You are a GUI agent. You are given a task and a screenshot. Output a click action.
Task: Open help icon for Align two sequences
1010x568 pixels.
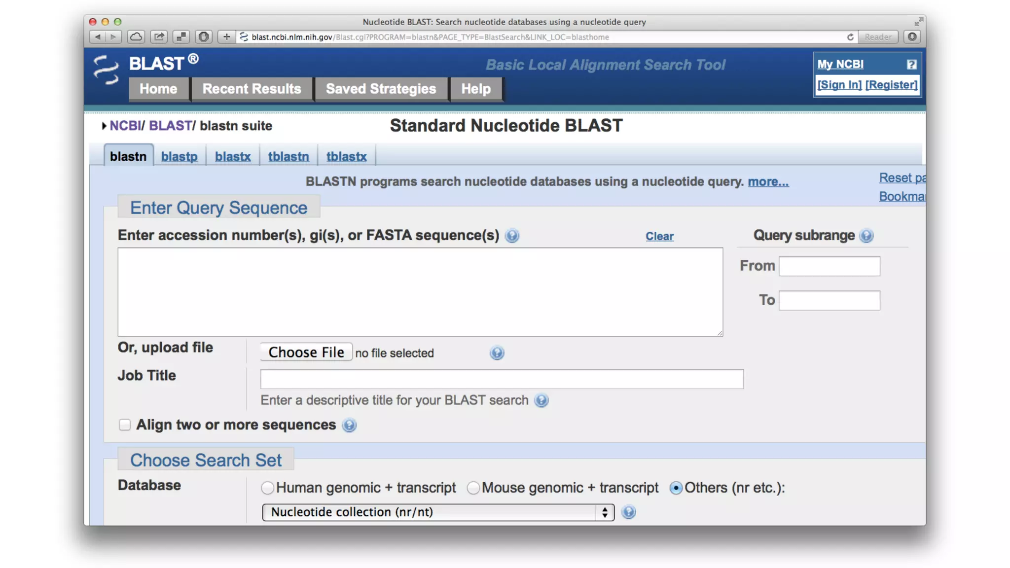click(349, 425)
